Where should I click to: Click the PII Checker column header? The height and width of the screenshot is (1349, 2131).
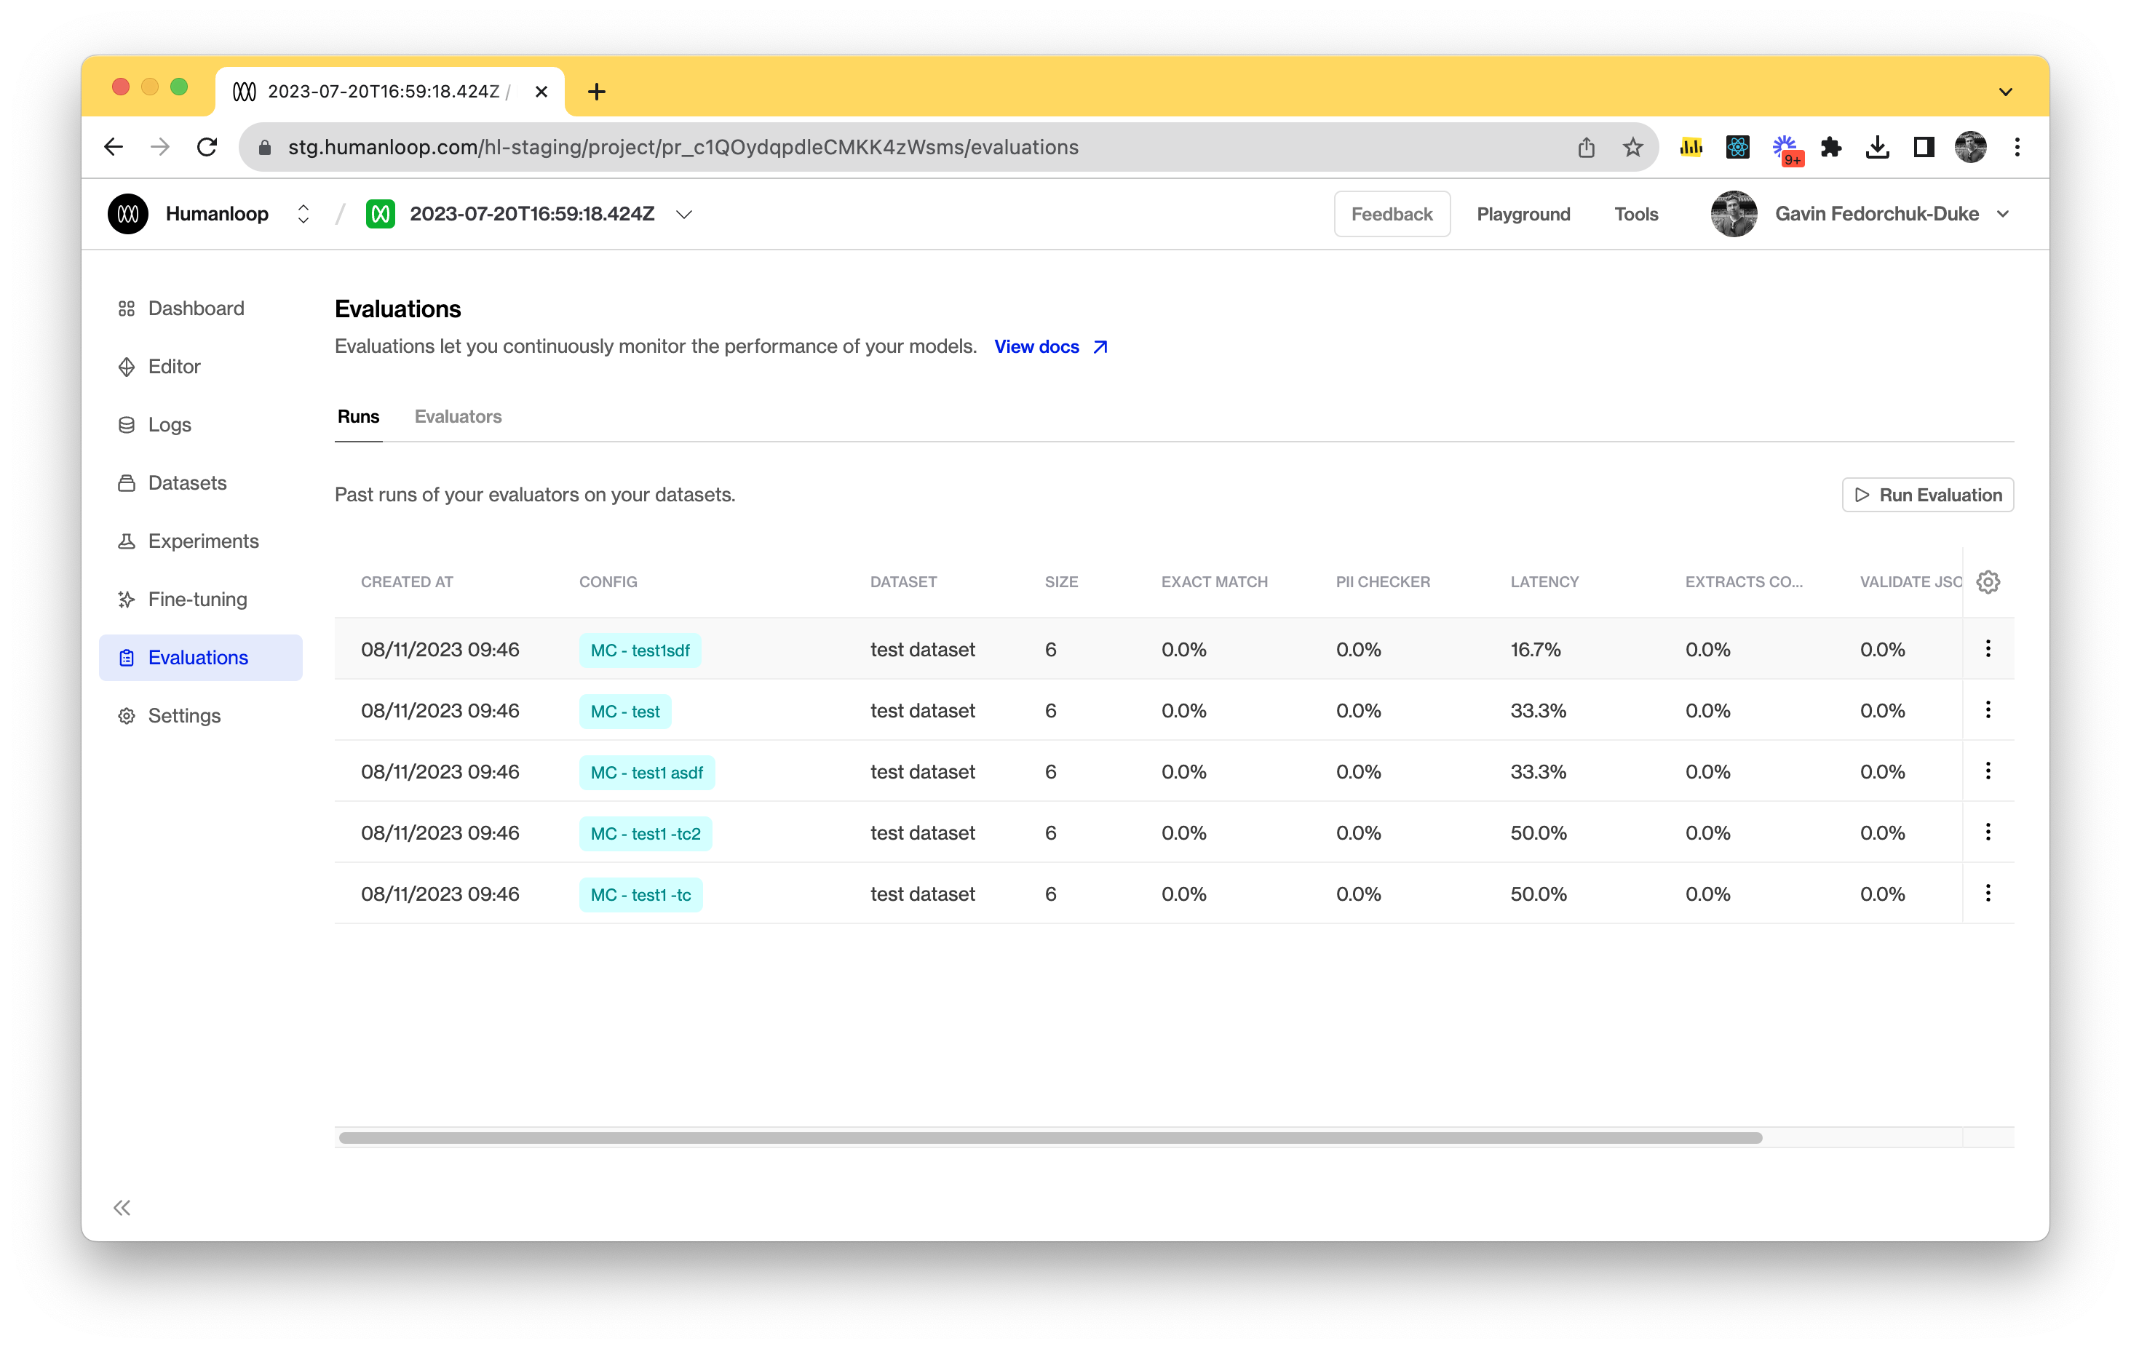[1382, 582]
